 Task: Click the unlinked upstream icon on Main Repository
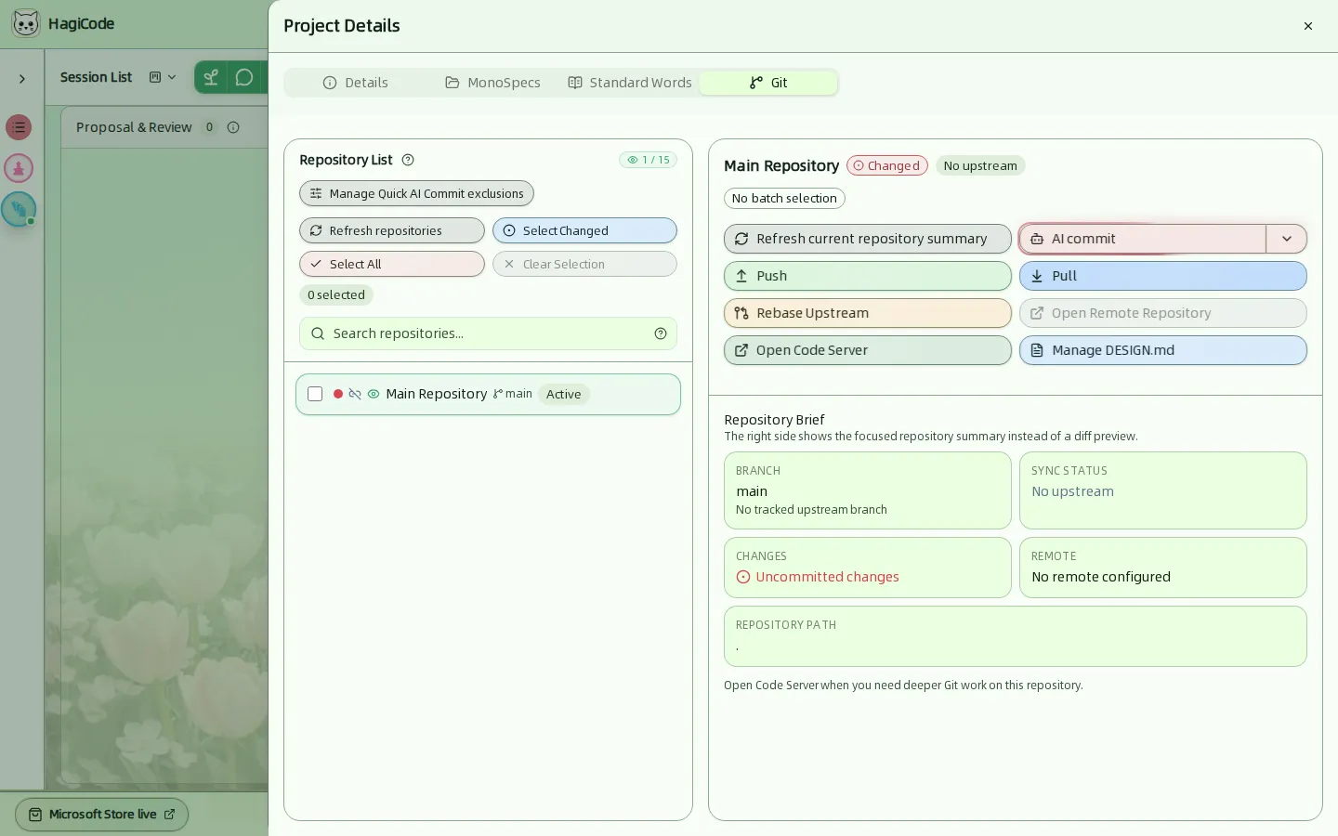(x=355, y=394)
